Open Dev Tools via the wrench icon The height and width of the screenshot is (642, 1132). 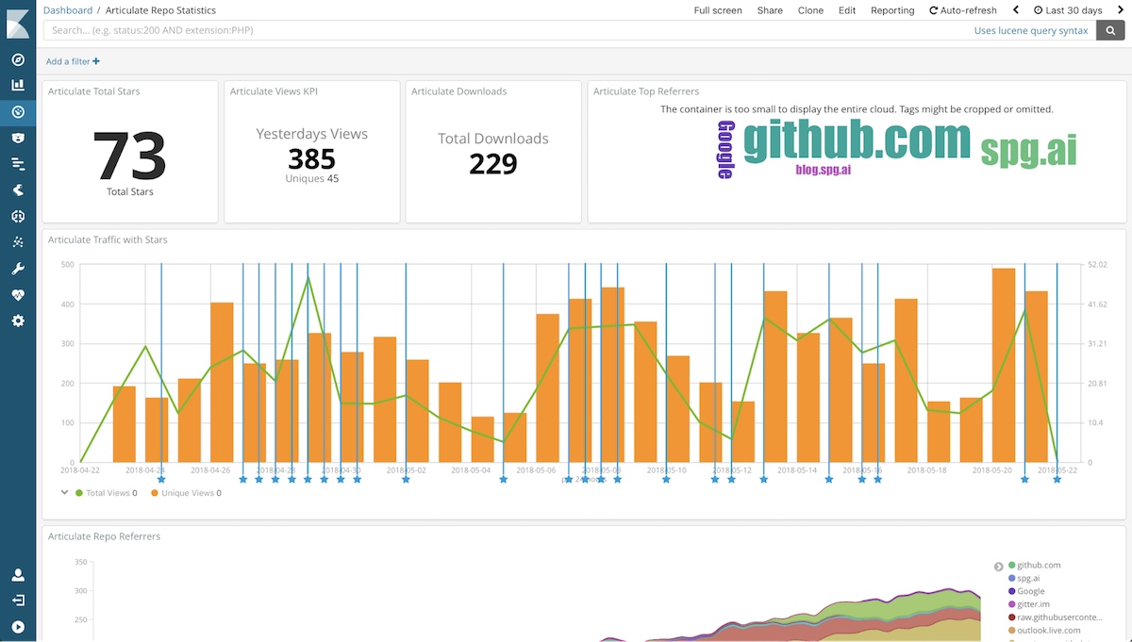18,269
